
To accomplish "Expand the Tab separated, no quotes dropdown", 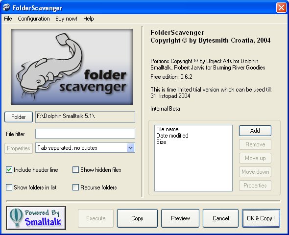I will [130, 148].
